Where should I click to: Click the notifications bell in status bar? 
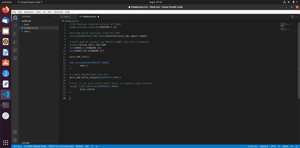pos(296,146)
